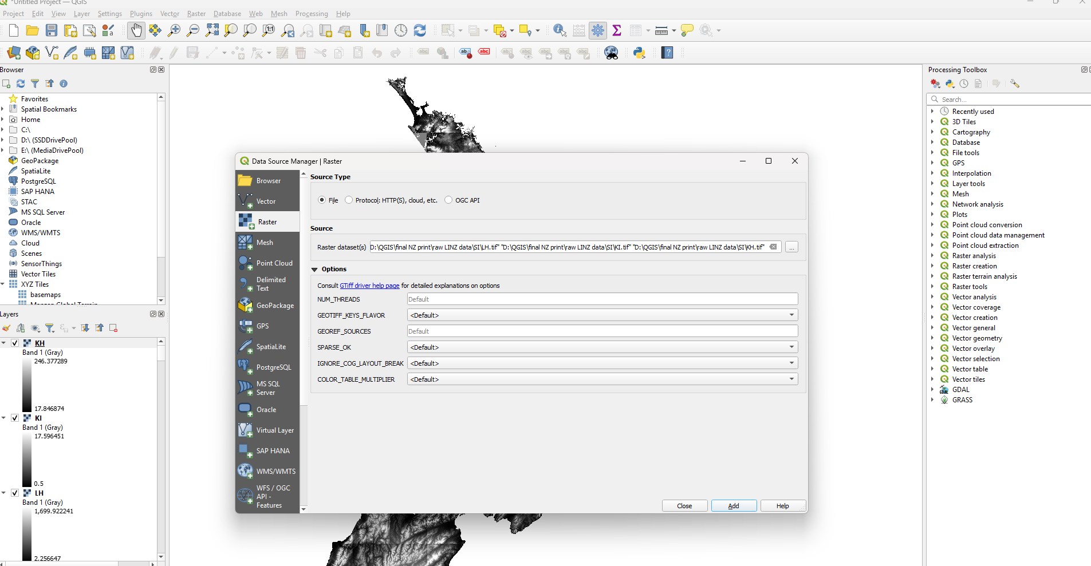Expand Raster analysis in Processing Toolbox
This screenshot has width=1091, height=566.
[x=932, y=256]
